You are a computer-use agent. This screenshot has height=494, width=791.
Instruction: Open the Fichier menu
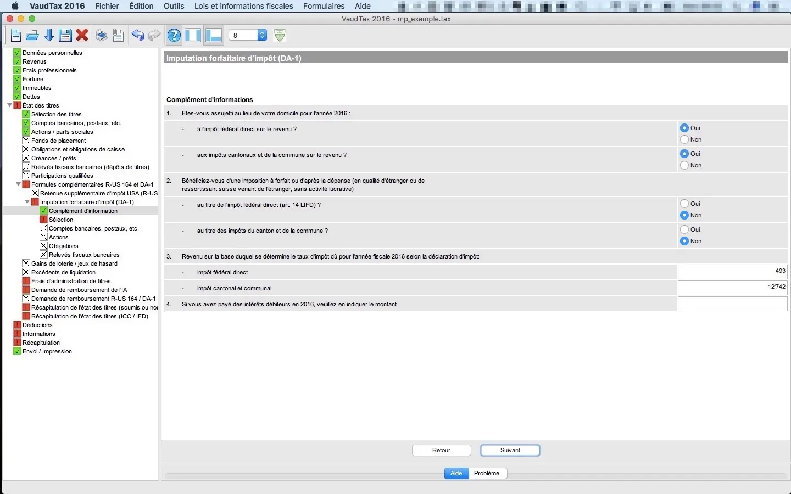(107, 6)
